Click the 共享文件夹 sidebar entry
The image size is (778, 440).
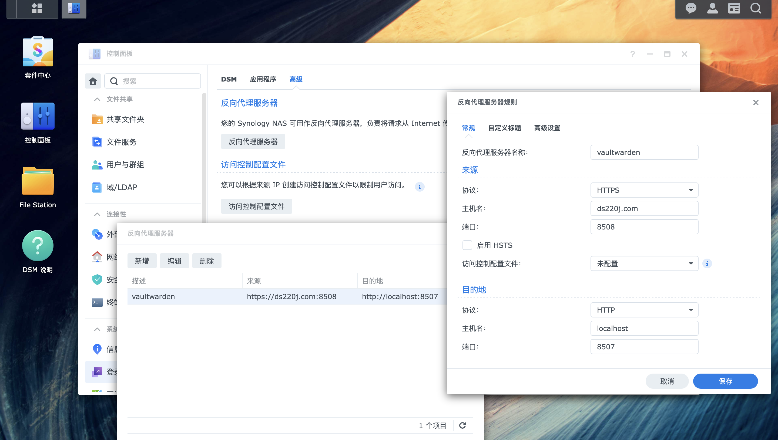tap(125, 119)
